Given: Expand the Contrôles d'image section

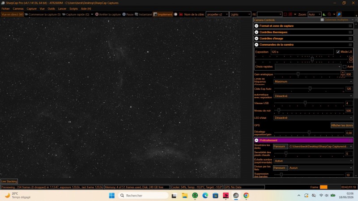Looking at the screenshot, I should 256,38.
